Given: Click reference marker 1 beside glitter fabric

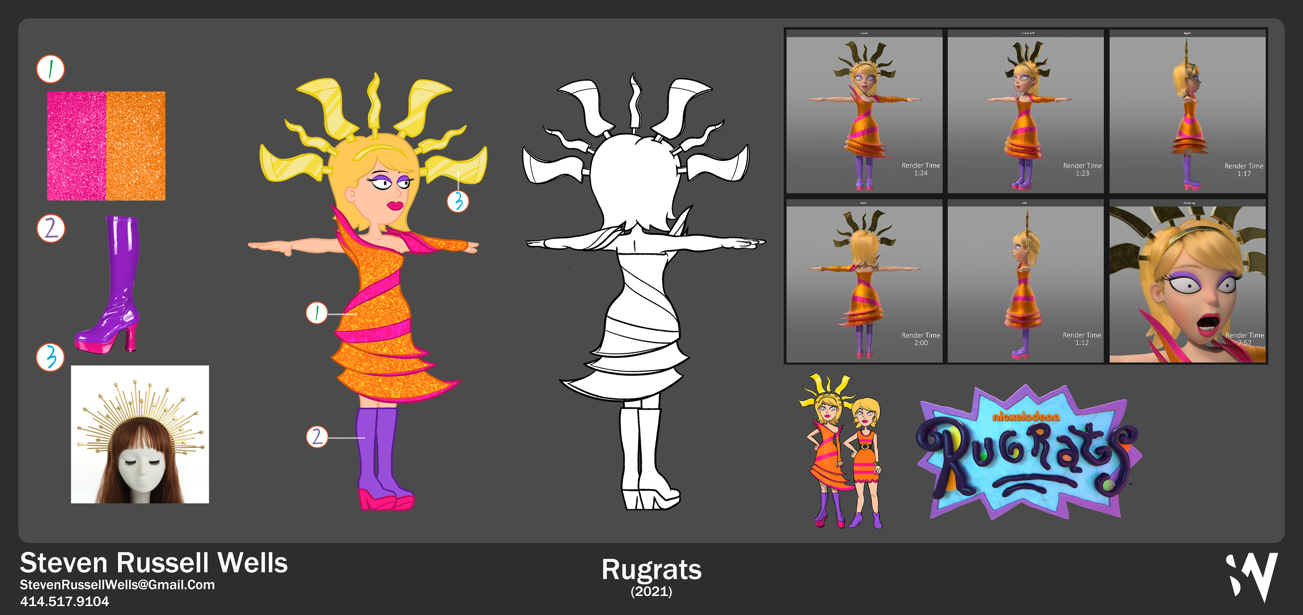Looking at the screenshot, I should [51, 69].
